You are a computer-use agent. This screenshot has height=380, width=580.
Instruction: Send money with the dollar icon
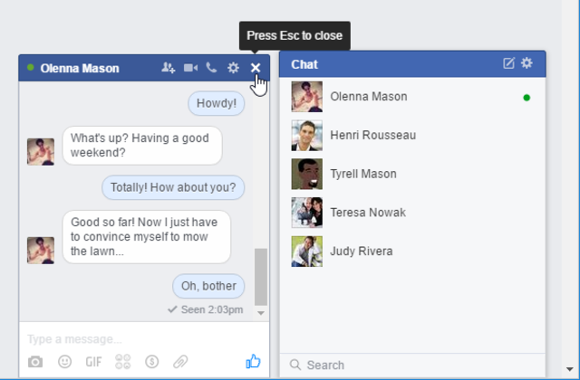pyautogui.click(x=152, y=362)
